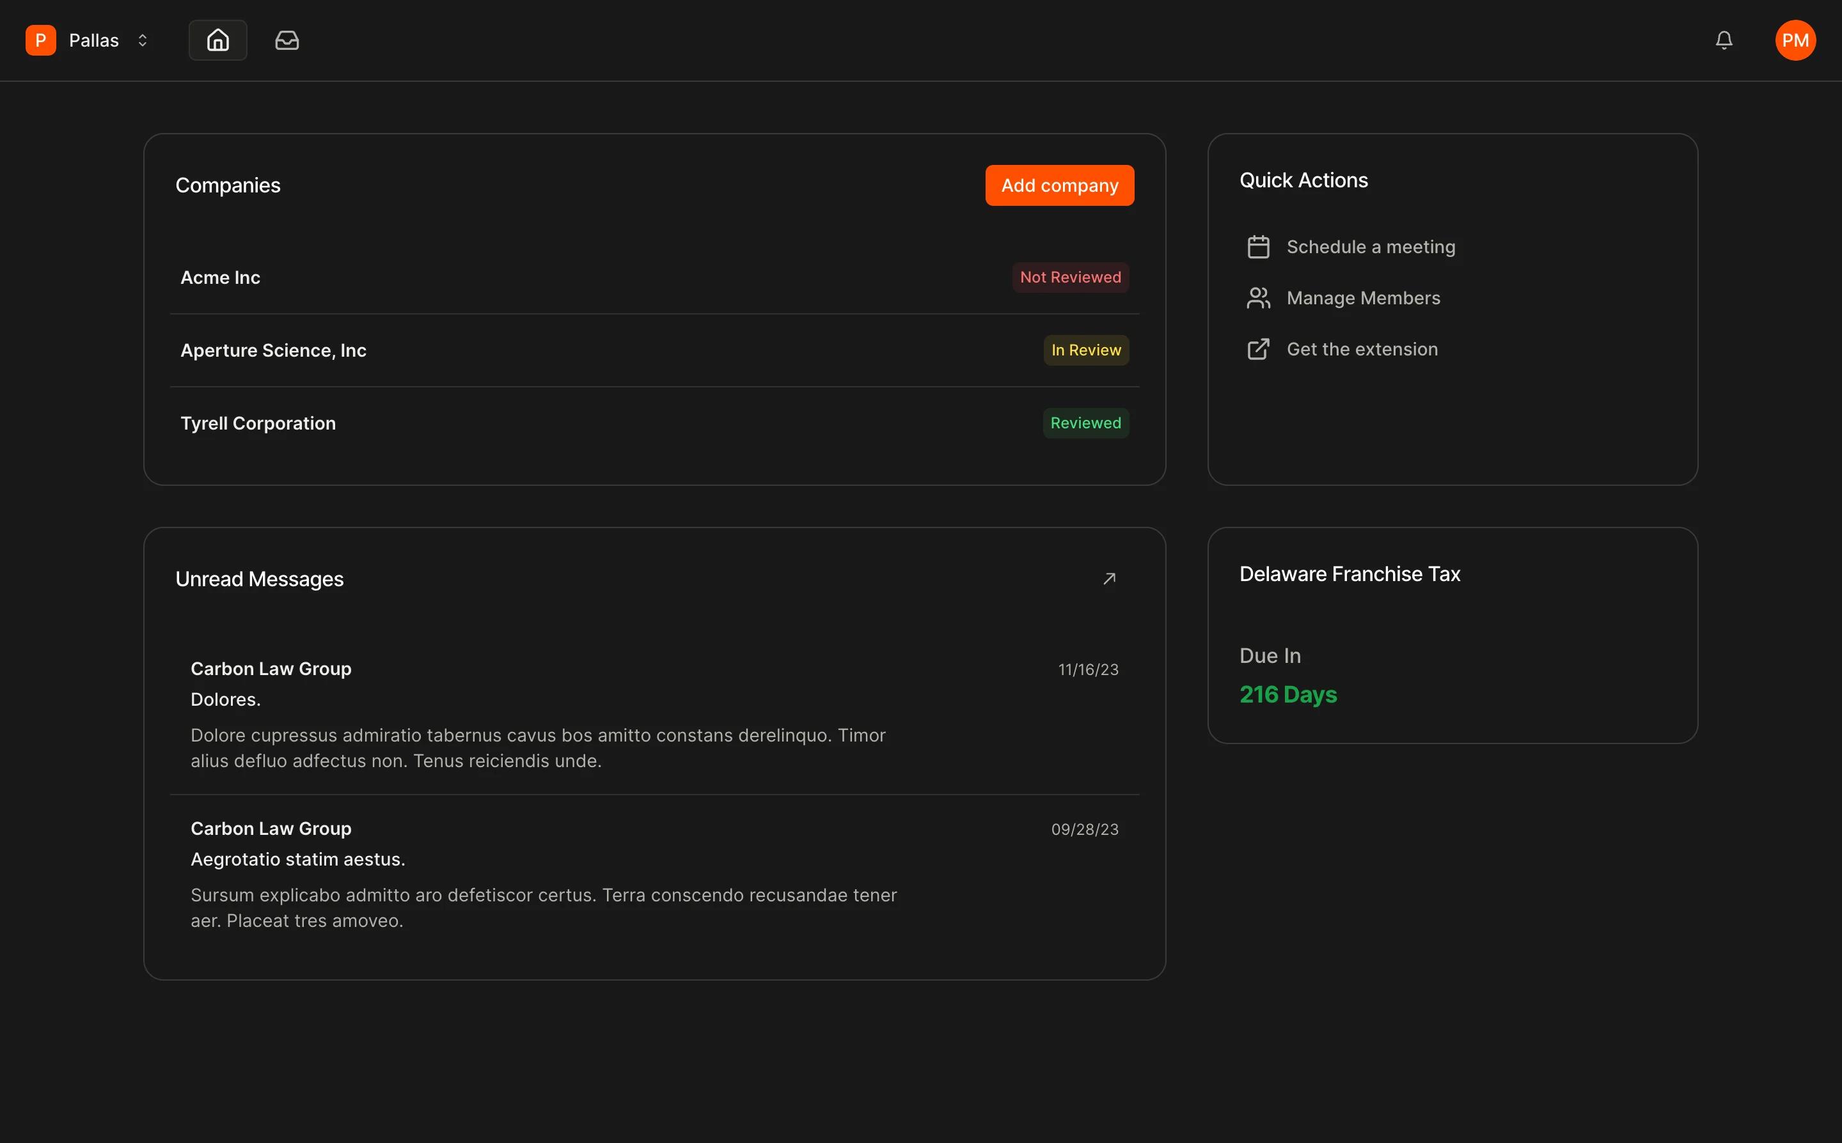The width and height of the screenshot is (1842, 1143).
Task: Click the Reviewed badge on Tyrell Corporation
Action: click(x=1085, y=423)
